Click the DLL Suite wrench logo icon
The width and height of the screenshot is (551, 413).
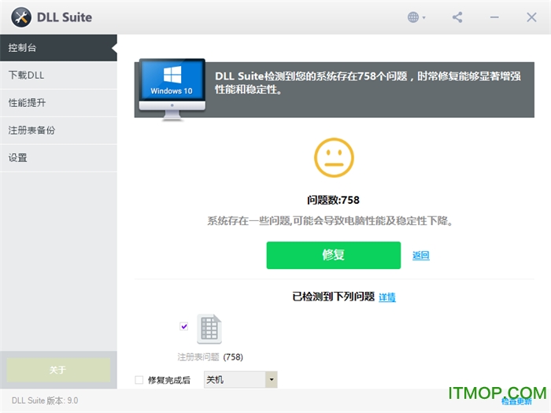[21, 17]
